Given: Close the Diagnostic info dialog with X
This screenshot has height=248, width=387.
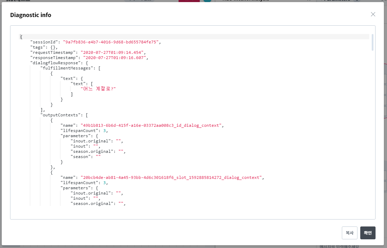Looking at the screenshot, I should (373, 14).
